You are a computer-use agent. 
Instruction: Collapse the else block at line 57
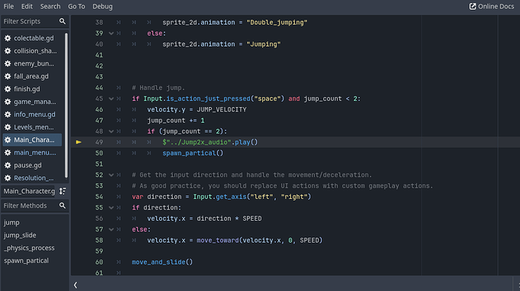[111, 229]
